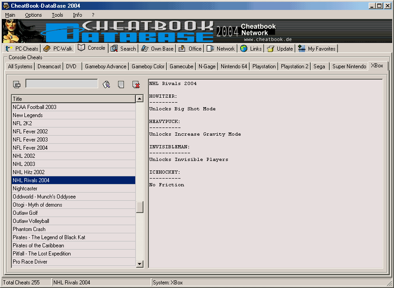Image resolution: width=394 pixels, height=288 pixels.
Task: Click the search-in-list icon beside the input field
Action: pos(107,85)
